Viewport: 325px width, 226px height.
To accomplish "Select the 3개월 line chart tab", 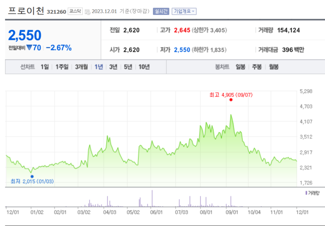I will pyautogui.click(x=81, y=67).
